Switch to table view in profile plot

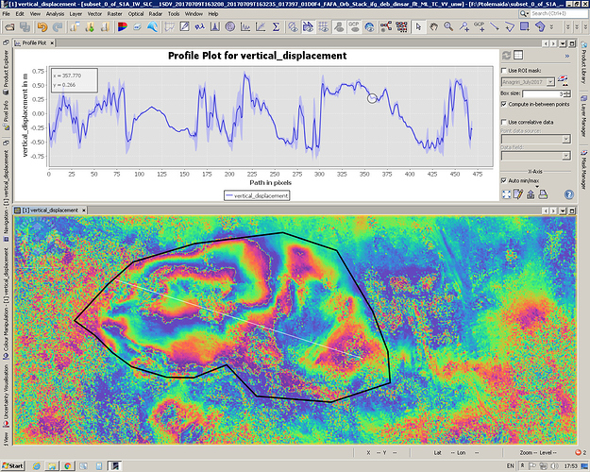coord(518,56)
